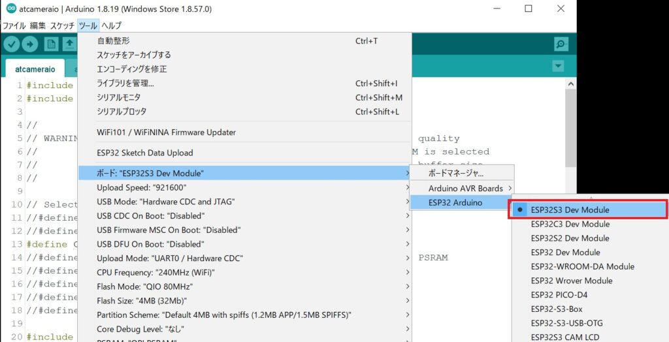Expand Flash Size 4MB submenu
The height and width of the screenshot is (342, 669).
click(x=244, y=301)
